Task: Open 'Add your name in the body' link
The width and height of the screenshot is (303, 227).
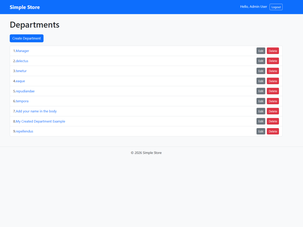Action: click(x=36, y=111)
